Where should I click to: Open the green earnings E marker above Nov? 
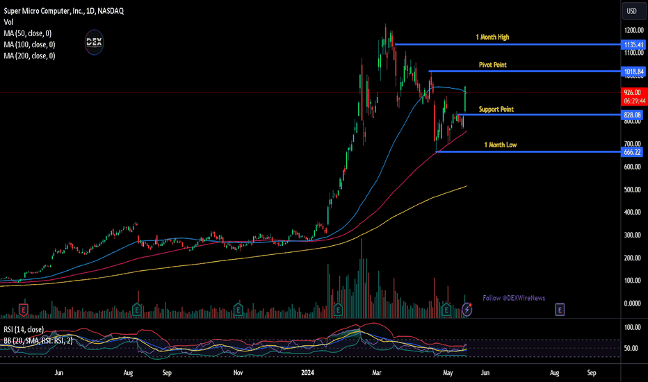(x=238, y=309)
